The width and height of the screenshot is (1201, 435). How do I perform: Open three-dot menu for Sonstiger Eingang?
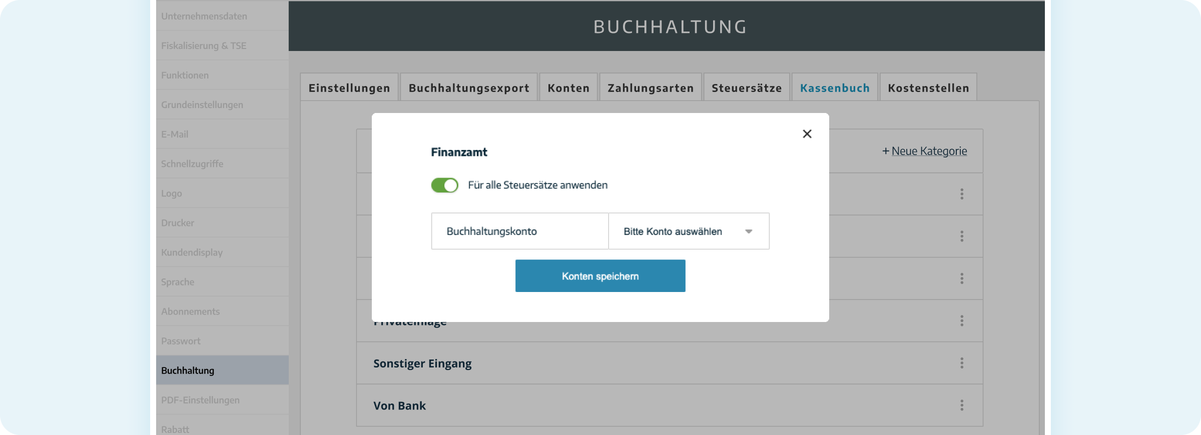(x=961, y=363)
